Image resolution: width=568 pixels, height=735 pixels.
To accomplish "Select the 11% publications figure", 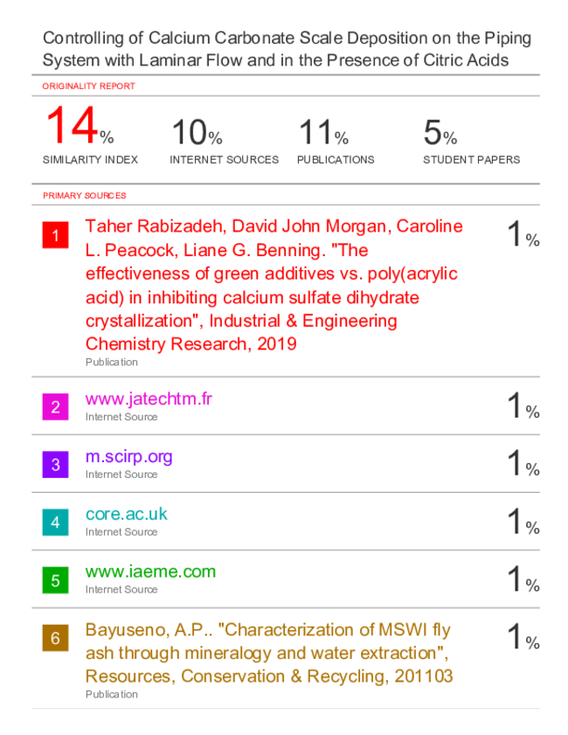I will point(323,132).
